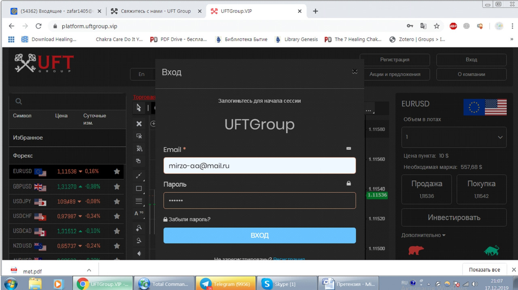Image resolution: width=518 pixels, height=290 pixels.
Task: Open Telegram from the taskbar
Action: pyautogui.click(x=225, y=284)
